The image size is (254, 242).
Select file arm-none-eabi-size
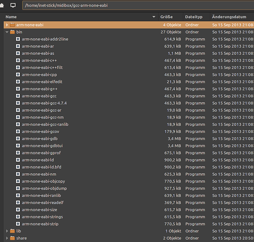pos(40,210)
